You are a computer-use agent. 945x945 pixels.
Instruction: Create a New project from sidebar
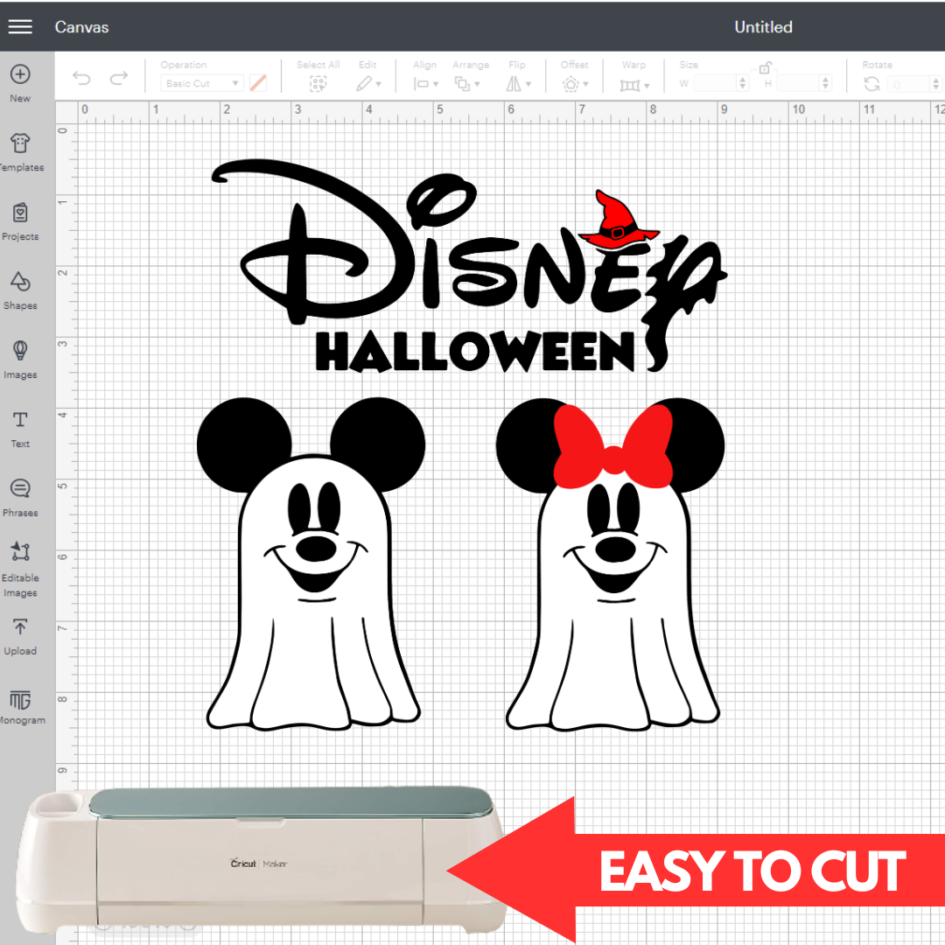click(x=20, y=82)
